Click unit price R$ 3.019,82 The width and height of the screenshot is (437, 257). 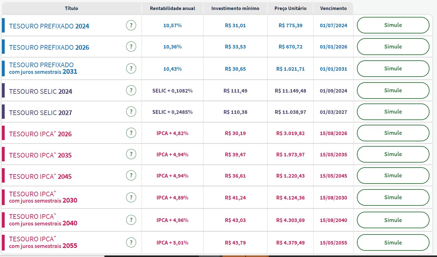click(290, 133)
